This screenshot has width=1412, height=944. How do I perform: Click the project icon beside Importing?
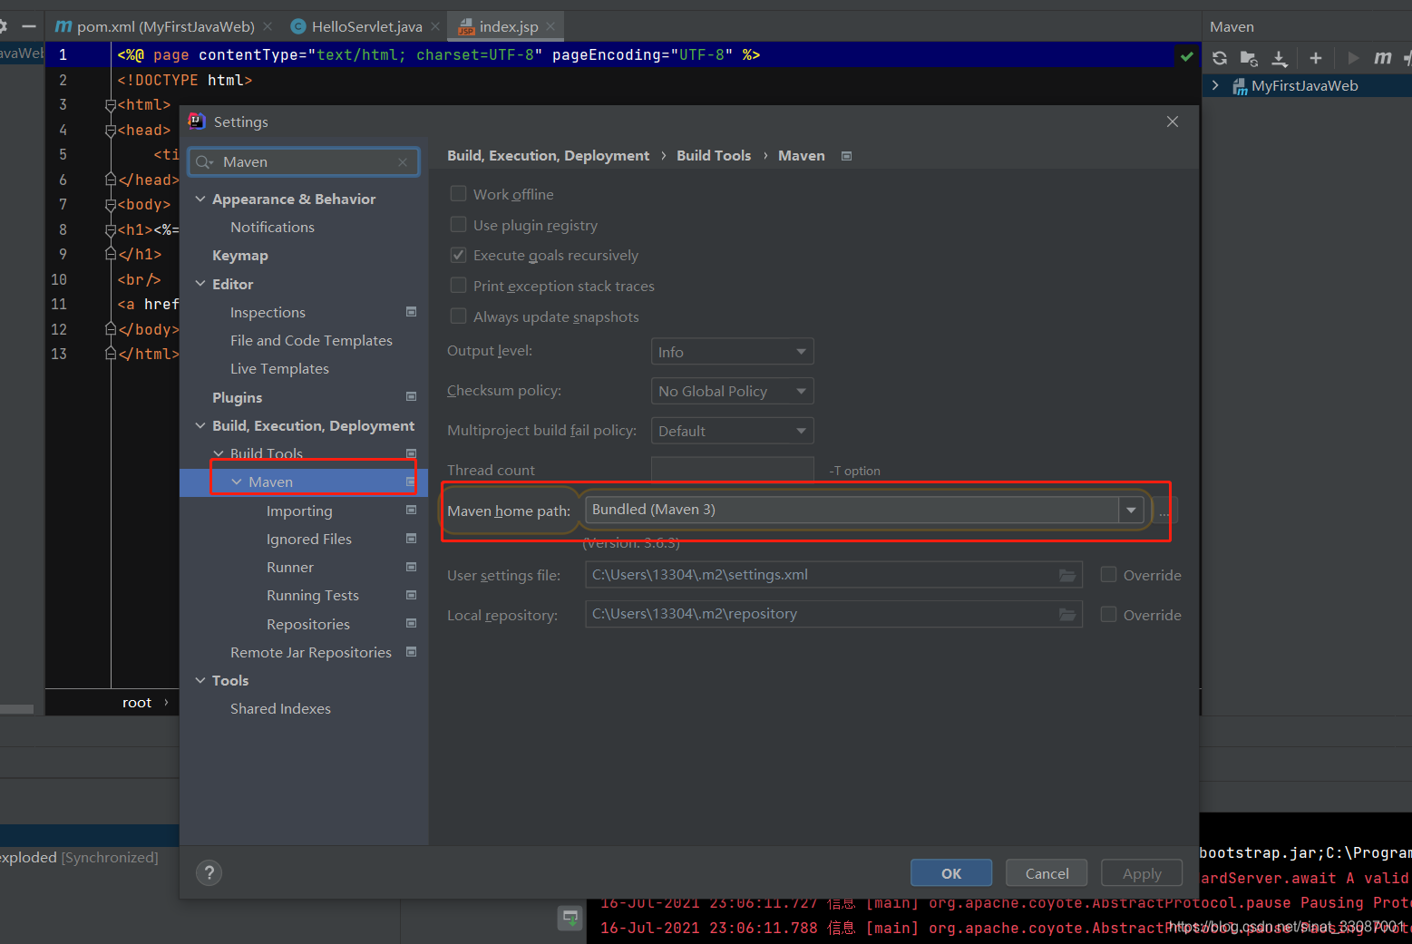click(x=411, y=511)
